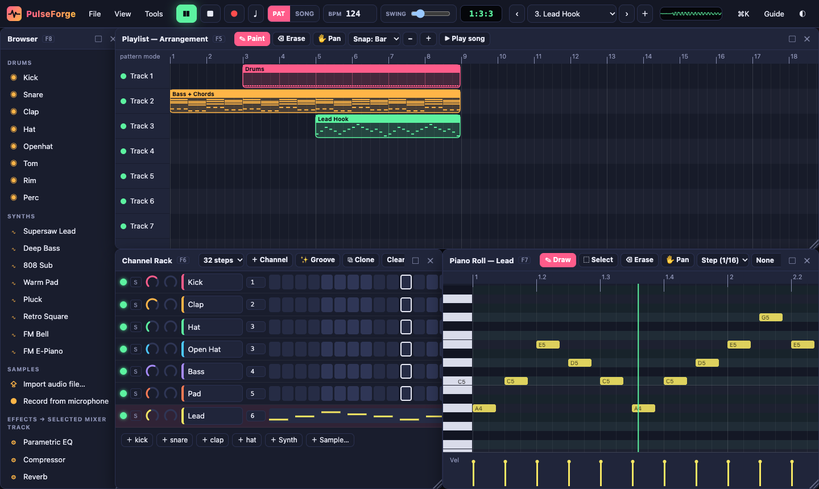Add the Compressor effect
This screenshot has width=819, height=489.
pyautogui.click(x=58, y=459)
